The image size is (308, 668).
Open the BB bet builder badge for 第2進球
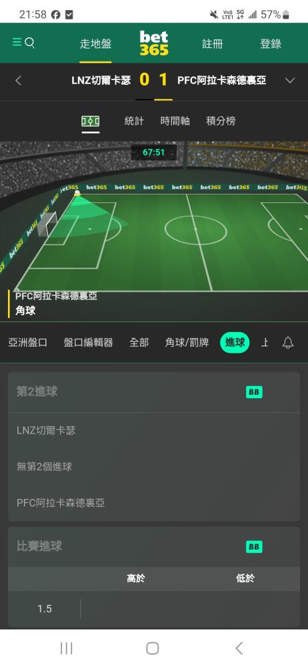254,392
